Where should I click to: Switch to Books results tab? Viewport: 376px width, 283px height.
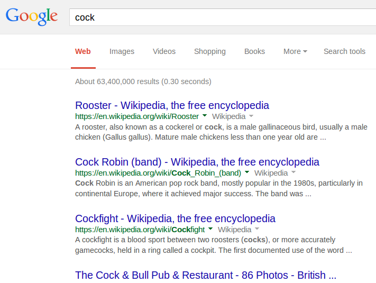(x=254, y=51)
